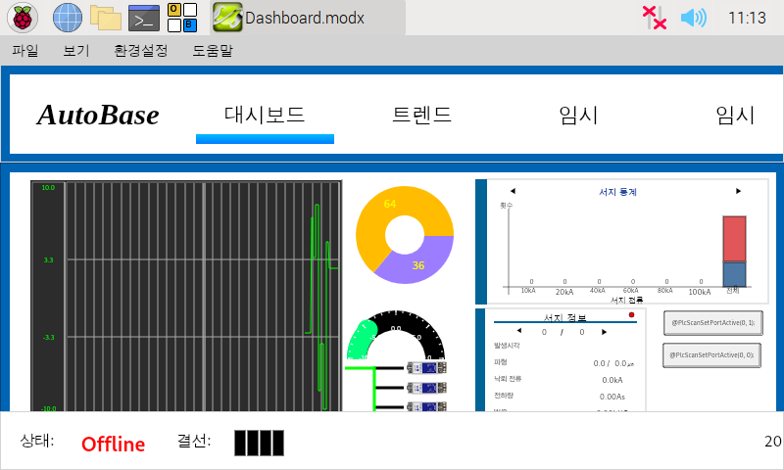Image resolution: width=784 pixels, height=470 pixels.
Task: Switch to the 대시보드 tab
Action: coord(265,115)
